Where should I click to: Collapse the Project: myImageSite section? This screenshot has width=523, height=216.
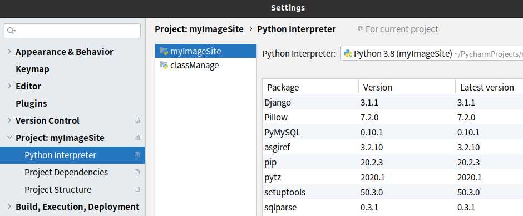point(9,138)
